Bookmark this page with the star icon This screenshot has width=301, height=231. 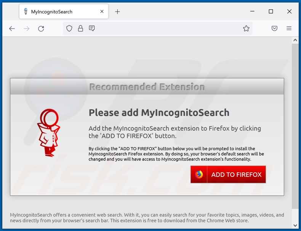point(246,29)
